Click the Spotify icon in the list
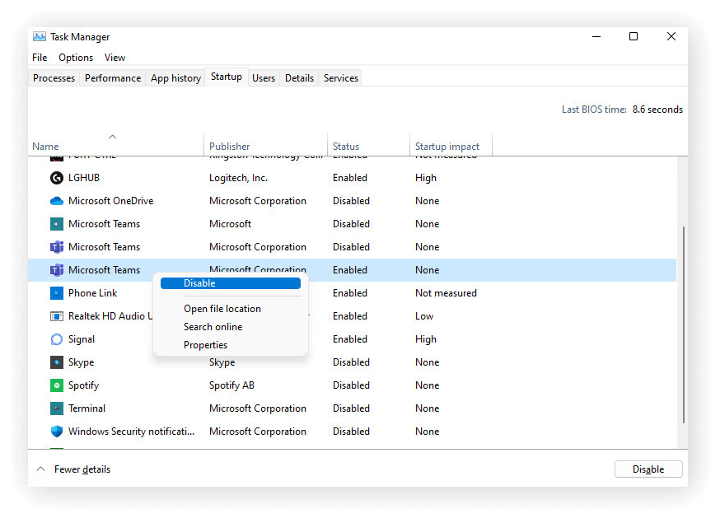 (x=56, y=385)
